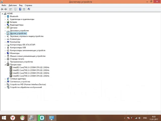Click the Клавиатуры keyboard icon
161x121 pixels.
pos(8,39)
